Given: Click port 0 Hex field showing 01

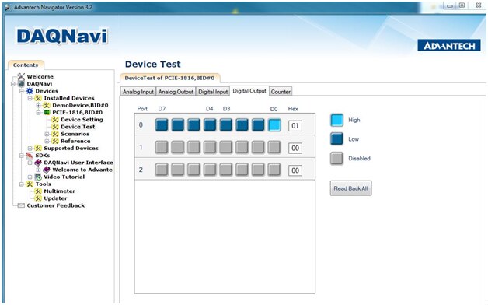Looking at the screenshot, I should (295, 126).
